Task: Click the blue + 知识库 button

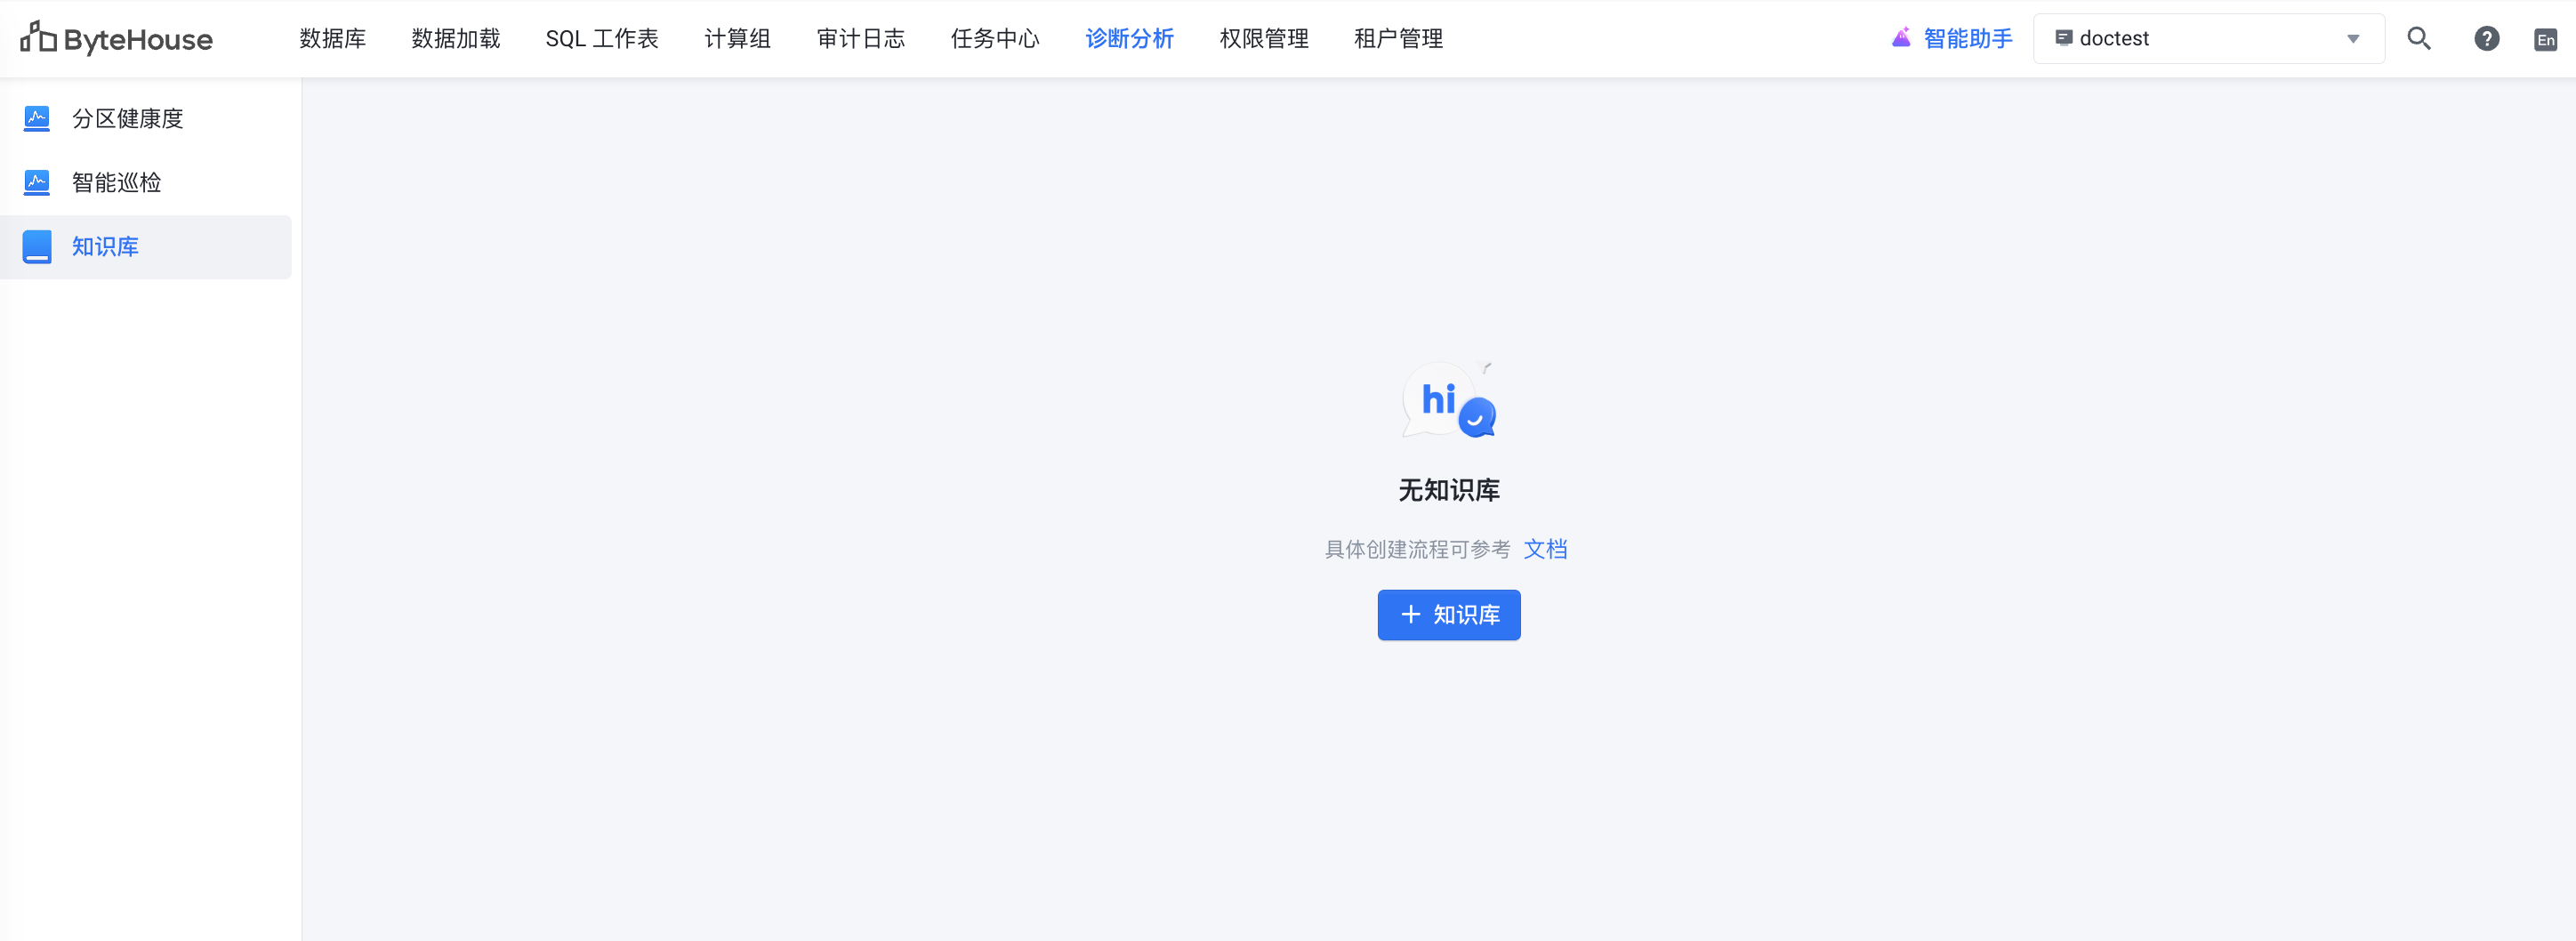Action: pos(1449,614)
